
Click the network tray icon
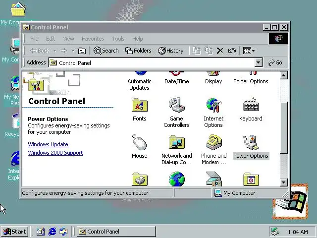(275, 232)
